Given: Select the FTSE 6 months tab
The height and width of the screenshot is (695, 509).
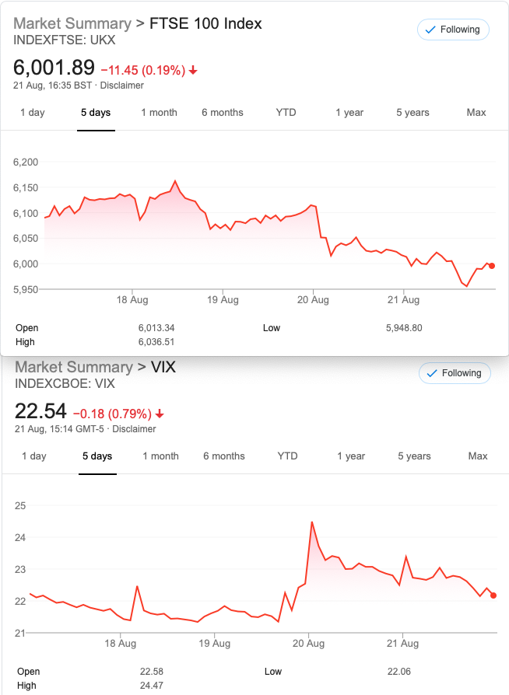Looking at the screenshot, I should coord(223,113).
